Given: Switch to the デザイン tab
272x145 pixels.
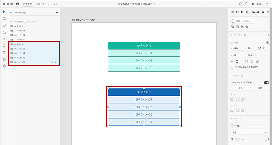Looking at the screenshot, I should (x=28, y=4).
